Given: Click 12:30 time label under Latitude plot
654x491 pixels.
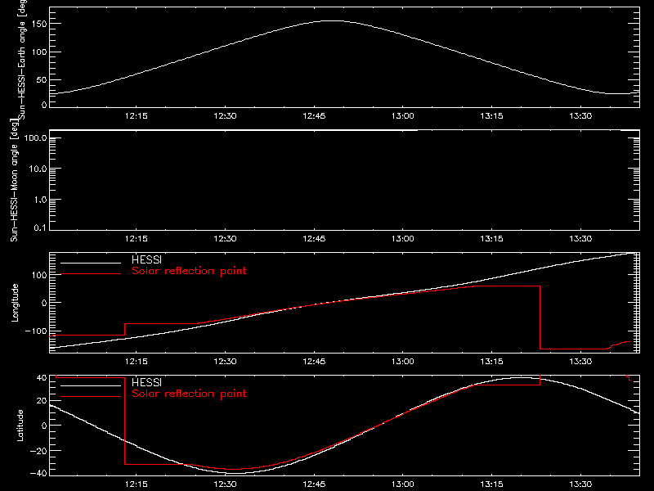Looking at the screenshot, I should pos(226,484).
